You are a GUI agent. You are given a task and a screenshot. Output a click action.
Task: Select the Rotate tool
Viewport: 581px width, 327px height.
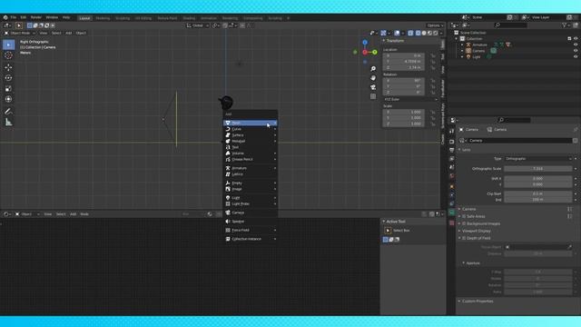(8, 78)
